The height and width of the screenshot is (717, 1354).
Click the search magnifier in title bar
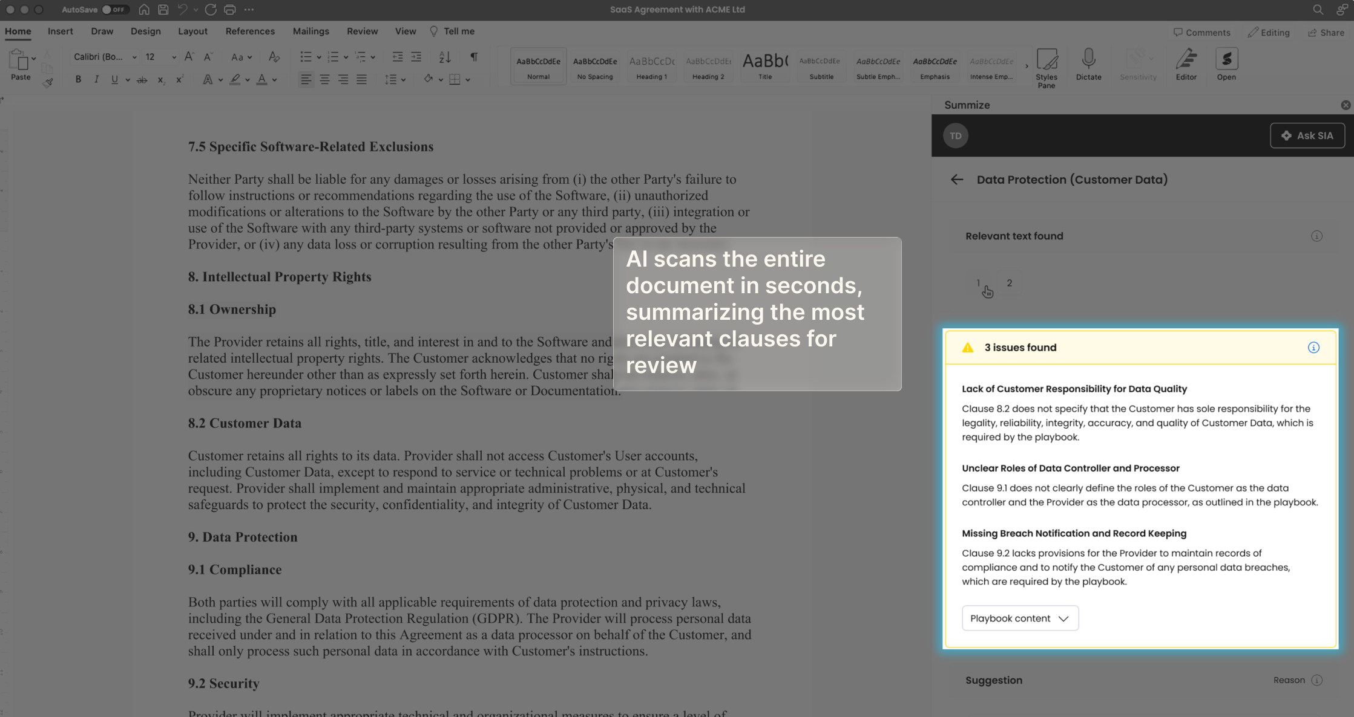[x=1318, y=10]
